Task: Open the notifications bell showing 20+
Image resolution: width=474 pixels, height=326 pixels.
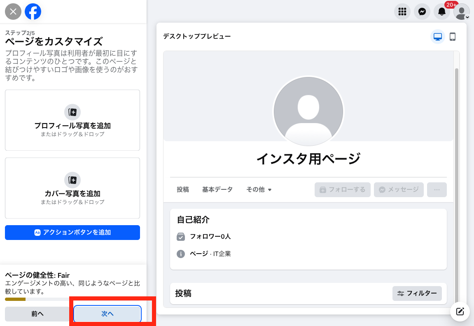Action: 441,11
